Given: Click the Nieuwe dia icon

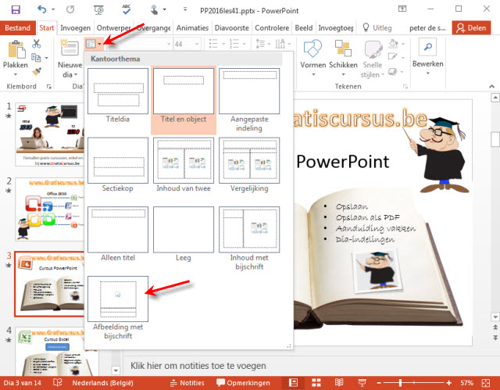Looking at the screenshot, I should pyautogui.click(x=70, y=48).
